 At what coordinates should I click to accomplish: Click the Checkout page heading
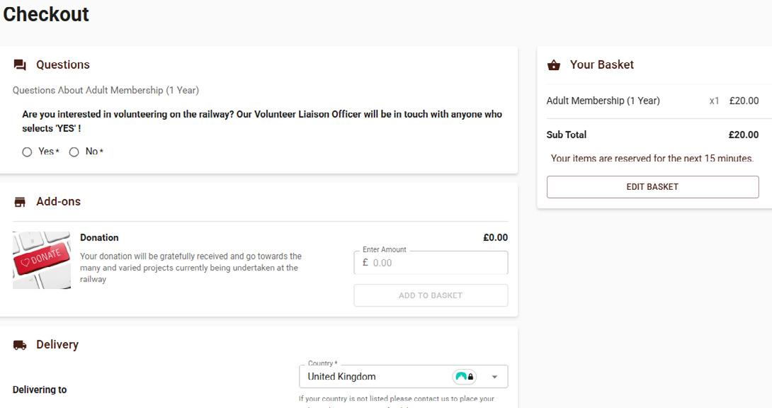pyautogui.click(x=46, y=14)
